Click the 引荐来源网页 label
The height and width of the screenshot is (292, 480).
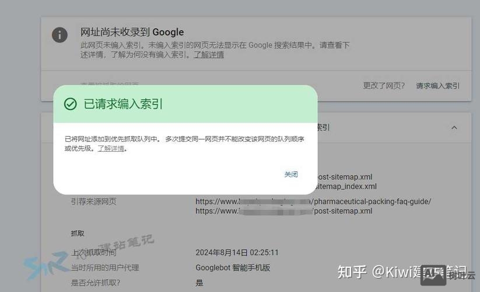[94, 201]
